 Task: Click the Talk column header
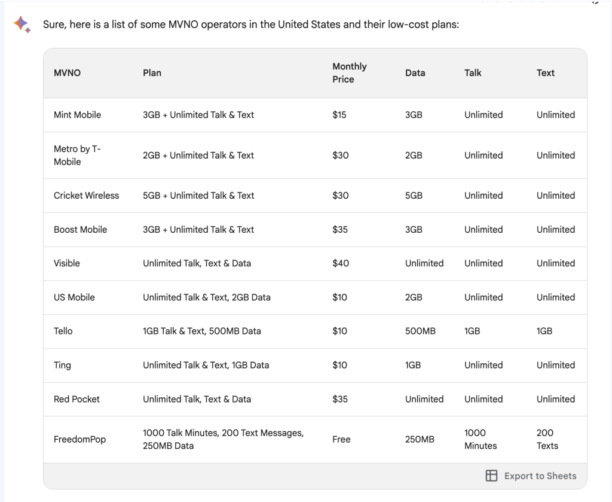click(472, 73)
